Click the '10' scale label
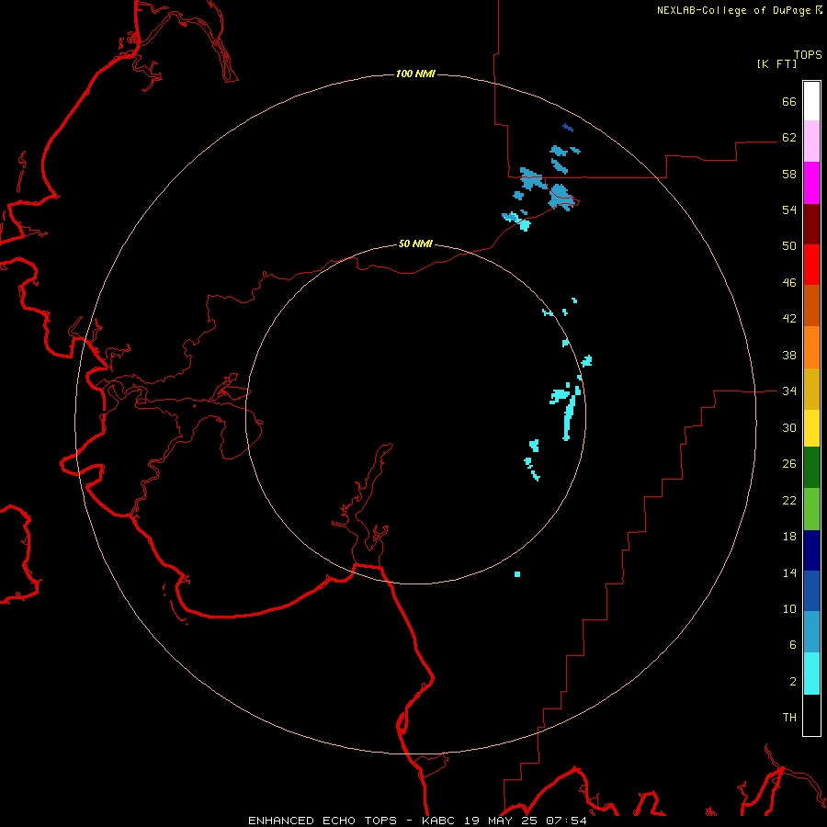The width and height of the screenshot is (827, 827). (x=789, y=608)
